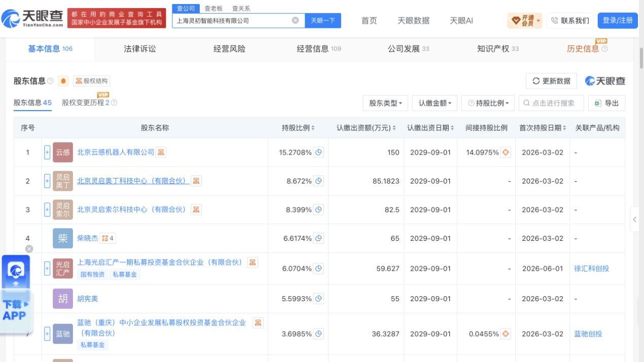The image size is (644, 362).
Task: Click the TianYanCha logo
Action: [33, 18]
